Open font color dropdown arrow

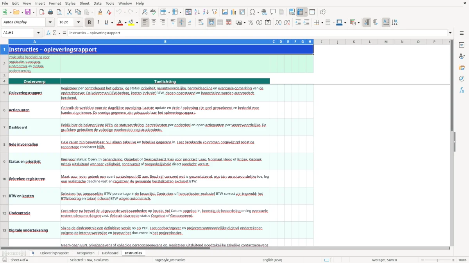125,23
